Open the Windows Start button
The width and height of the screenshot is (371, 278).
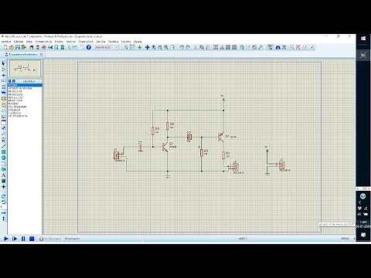[x=363, y=39]
